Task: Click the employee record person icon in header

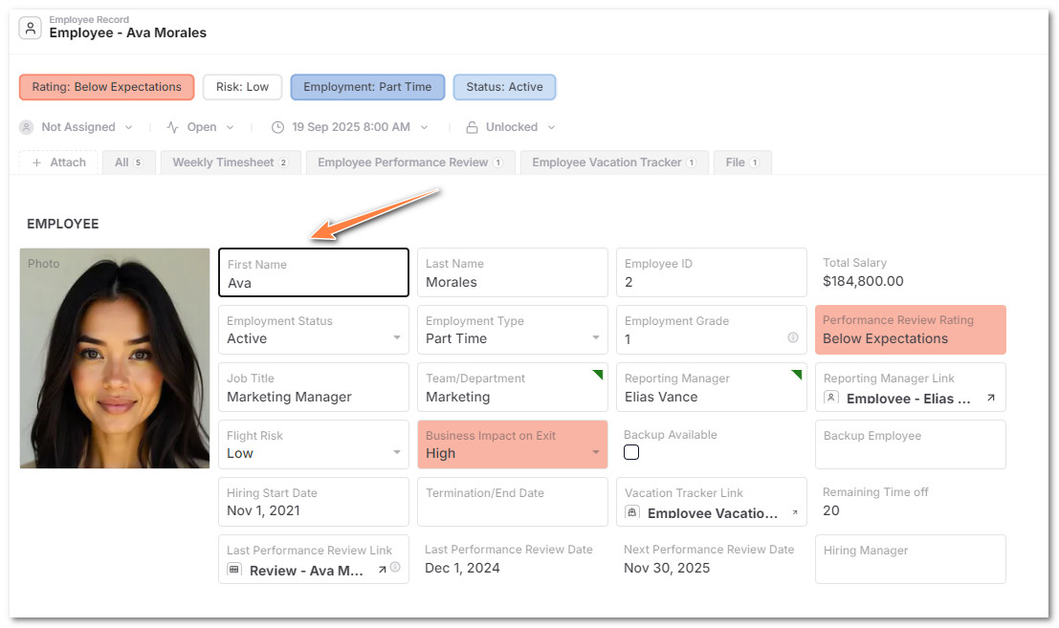Action: [31, 27]
